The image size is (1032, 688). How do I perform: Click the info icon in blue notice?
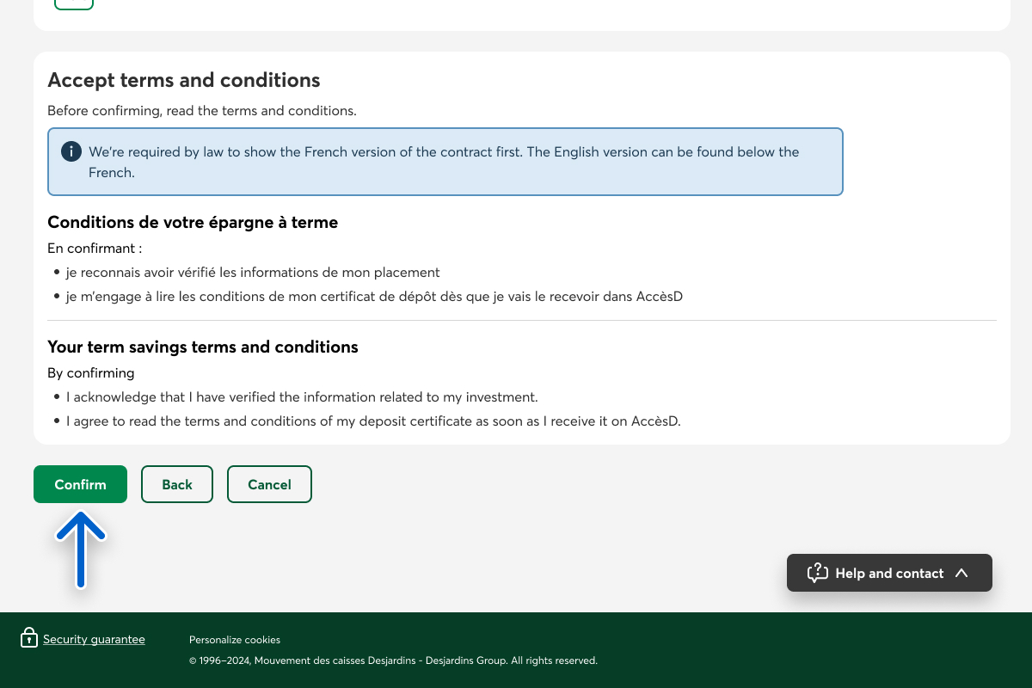tap(71, 152)
